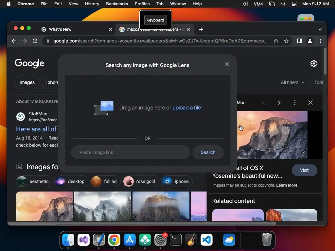Open the first sunset Half Dome thumbnail
The image size is (335, 251).
(44, 206)
